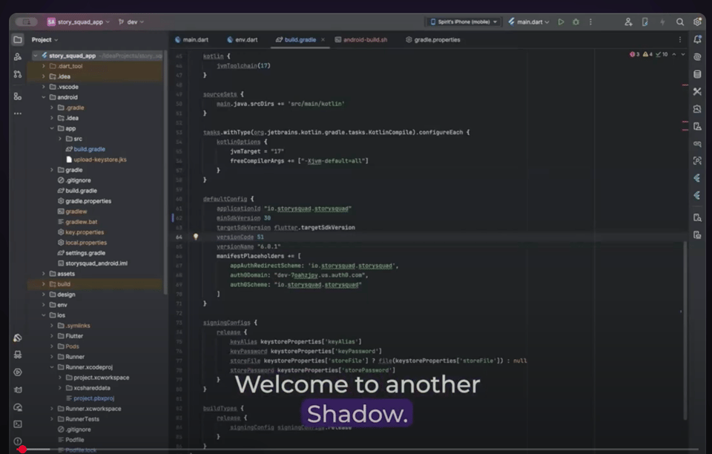The width and height of the screenshot is (712, 454).
Task: Toggle the Project tool window folder icon
Action: click(18, 39)
